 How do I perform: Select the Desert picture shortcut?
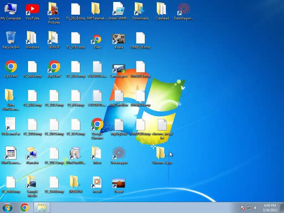119,183
